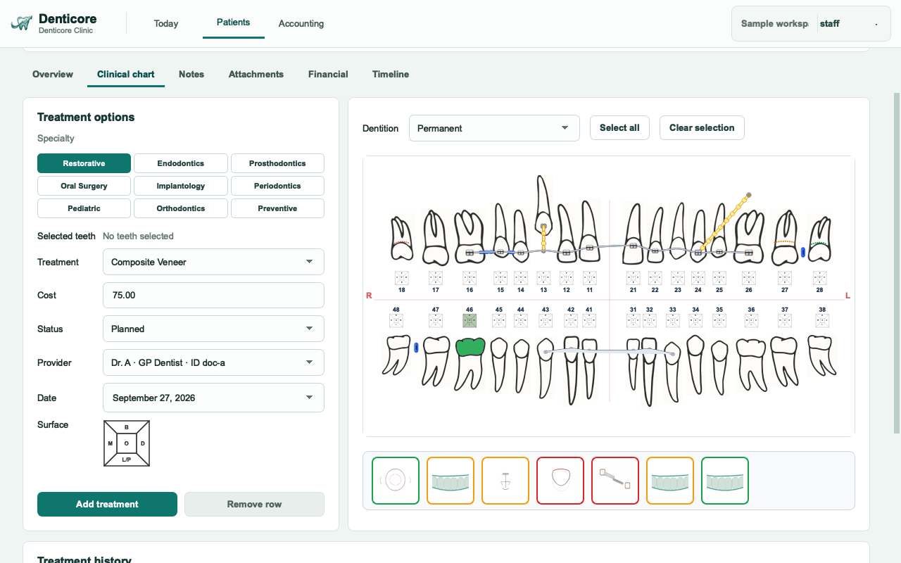This screenshot has height=563, width=901.
Task: Click the Denticore tooth logo
Action: tap(22, 23)
